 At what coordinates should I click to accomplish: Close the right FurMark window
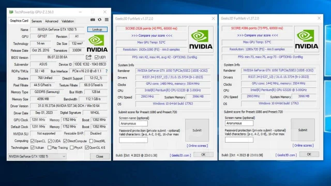point(319,19)
